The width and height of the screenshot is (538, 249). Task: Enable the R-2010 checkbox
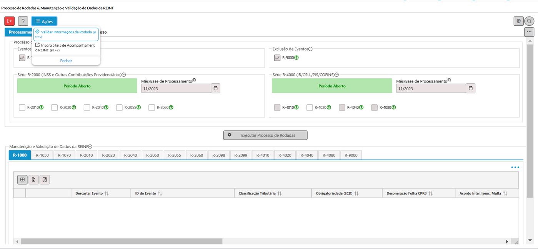pos(22,107)
